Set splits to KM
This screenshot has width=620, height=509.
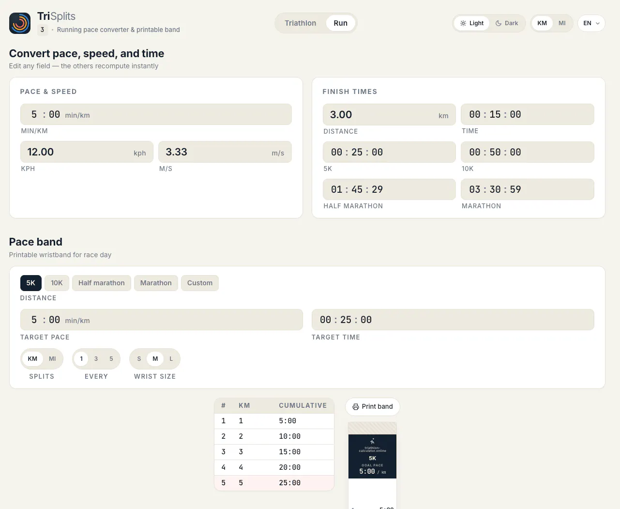[32, 359]
